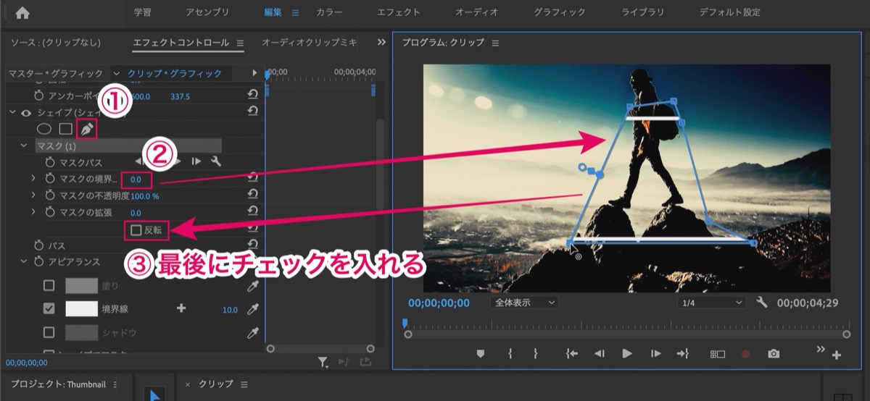Open the button editor plus icon

[837, 355]
